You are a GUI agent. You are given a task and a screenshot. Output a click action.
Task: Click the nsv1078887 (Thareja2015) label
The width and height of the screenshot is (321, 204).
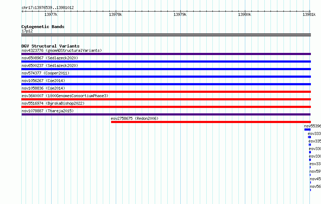tap(48, 111)
